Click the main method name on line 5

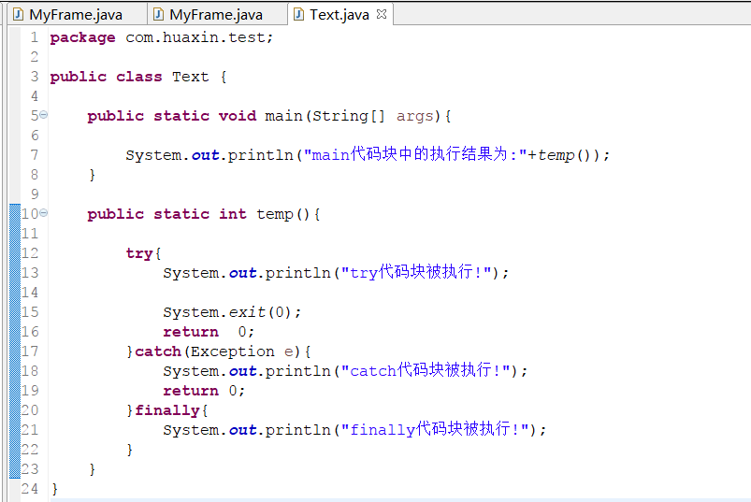(x=283, y=116)
